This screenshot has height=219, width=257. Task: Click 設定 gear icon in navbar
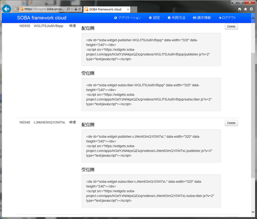pyautogui.click(x=150, y=18)
